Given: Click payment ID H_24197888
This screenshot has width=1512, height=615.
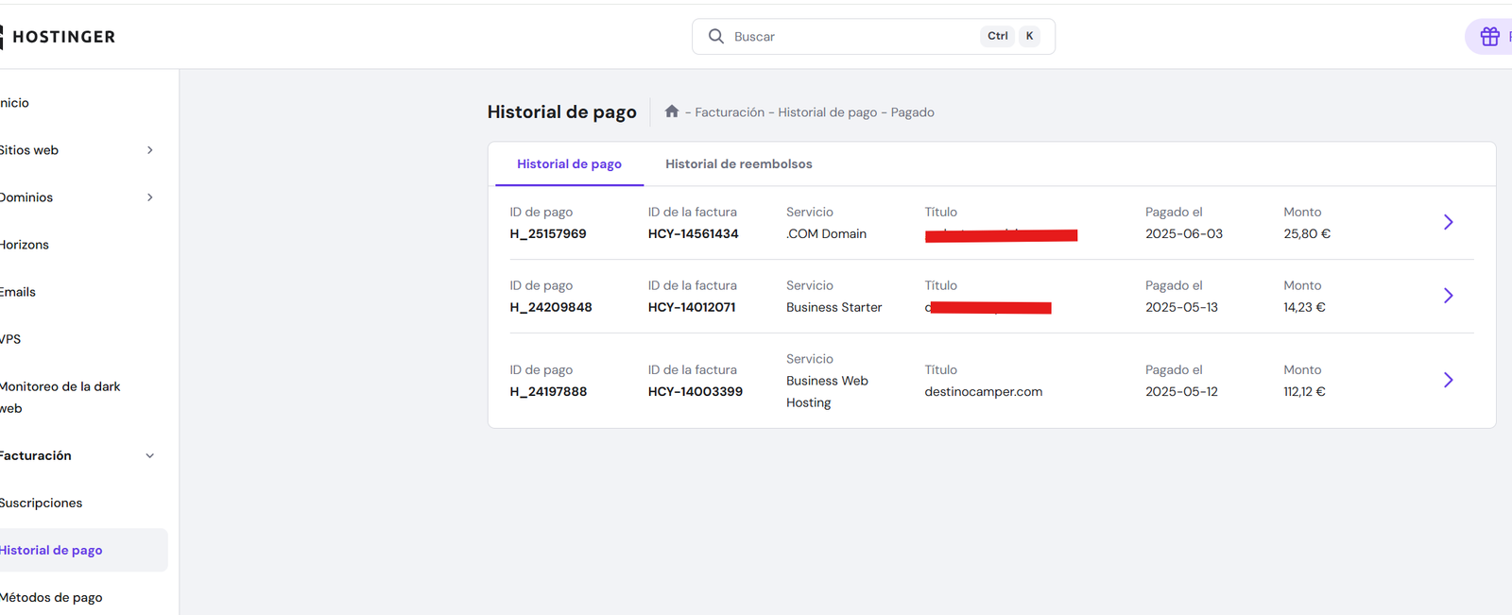Looking at the screenshot, I should click(548, 391).
